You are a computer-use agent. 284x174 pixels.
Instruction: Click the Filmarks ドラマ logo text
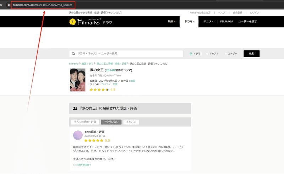point(95,22)
